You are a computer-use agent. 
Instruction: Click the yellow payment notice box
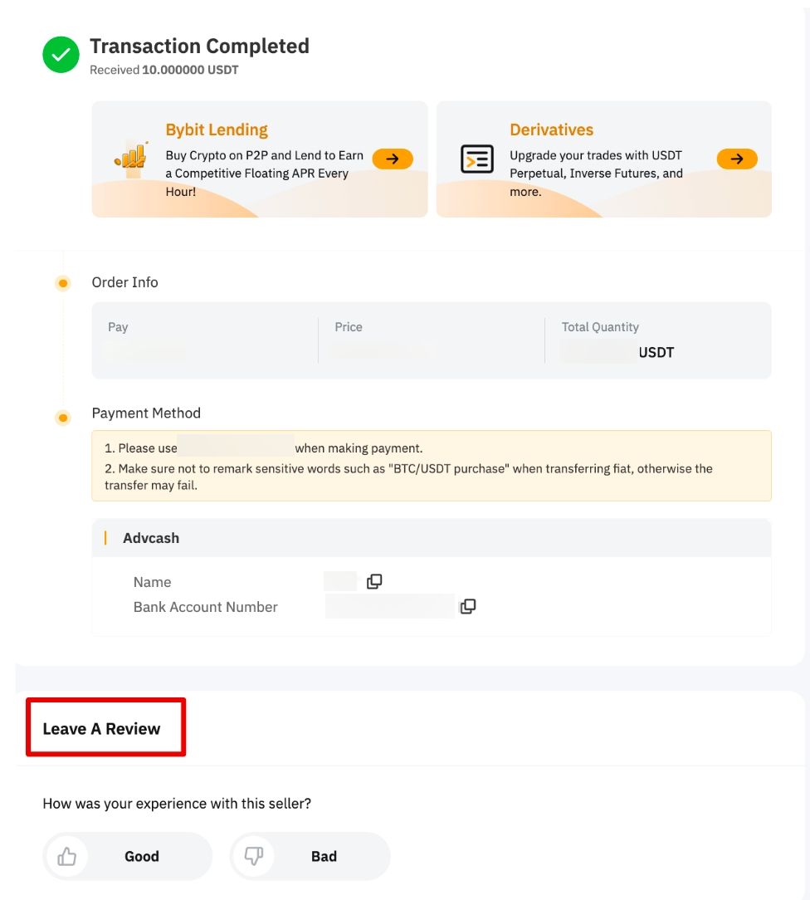(x=432, y=466)
